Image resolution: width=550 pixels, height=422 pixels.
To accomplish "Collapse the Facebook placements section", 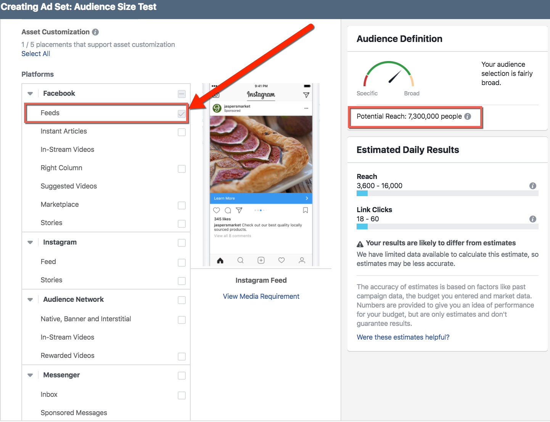I will coord(30,93).
